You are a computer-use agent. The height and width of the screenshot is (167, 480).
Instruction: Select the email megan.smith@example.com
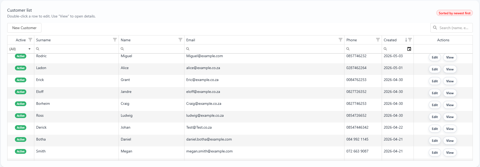209,151
